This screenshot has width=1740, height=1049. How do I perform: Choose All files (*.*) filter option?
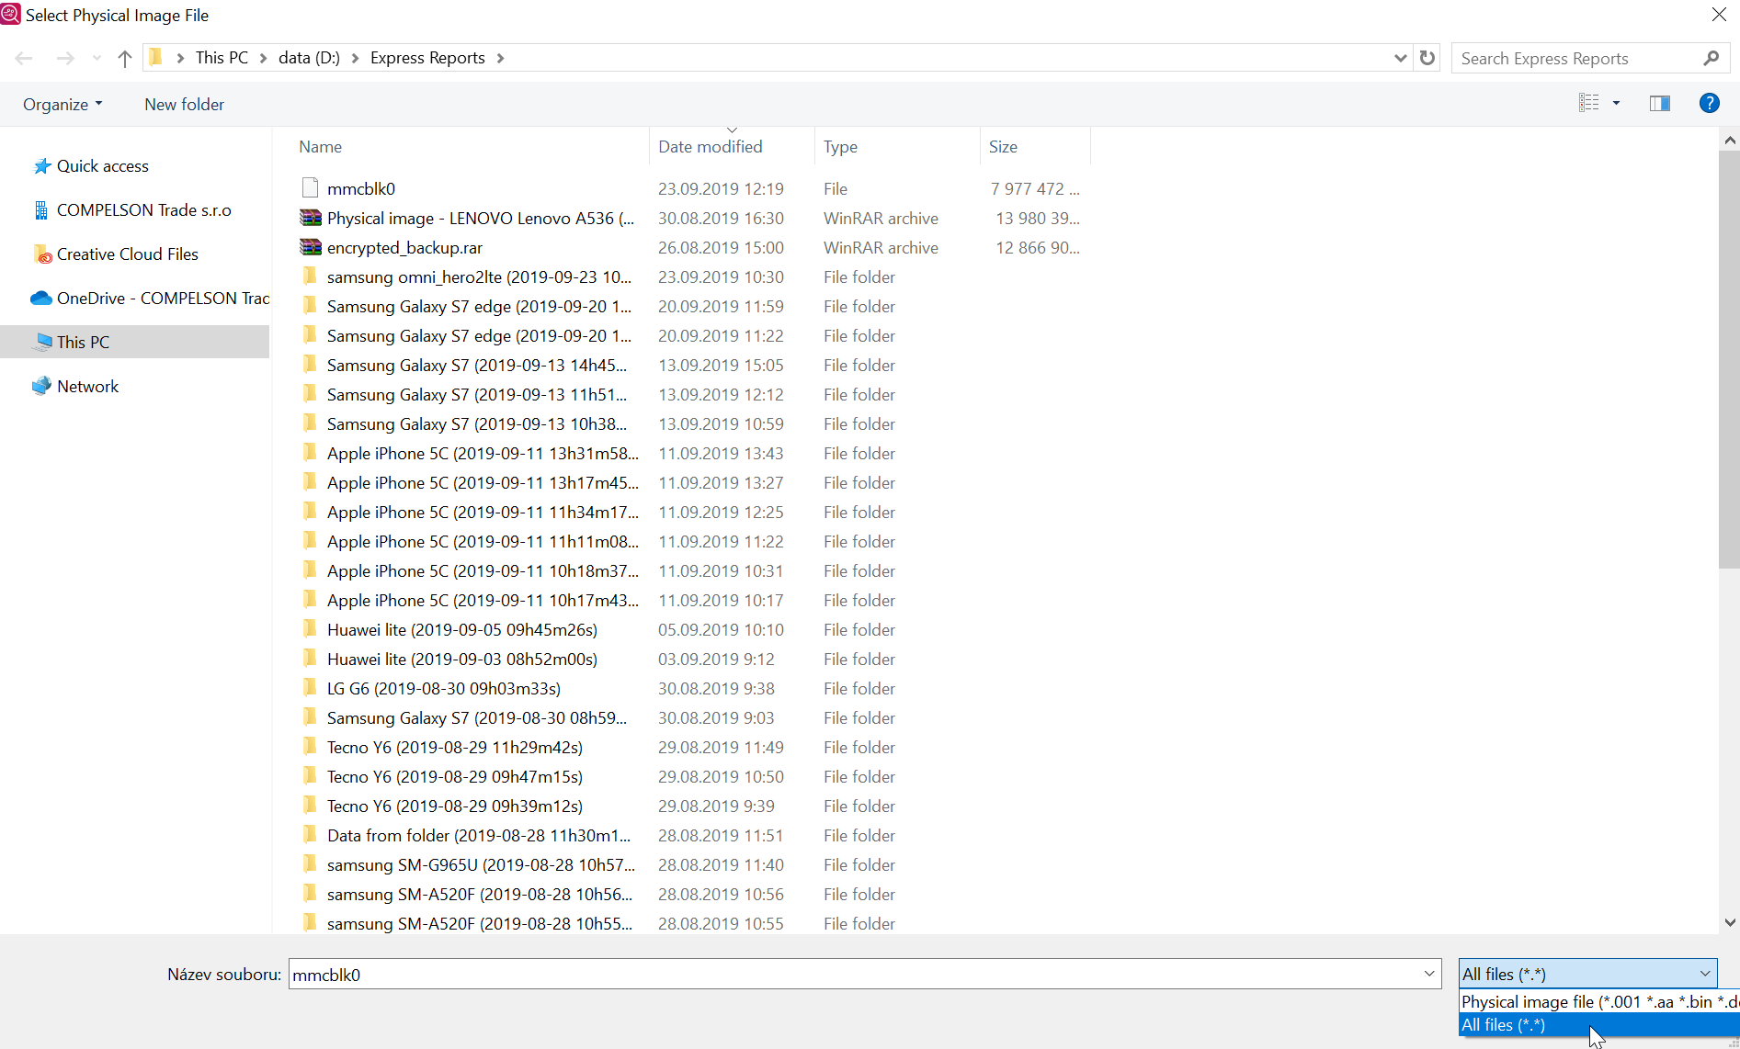(x=1598, y=1025)
